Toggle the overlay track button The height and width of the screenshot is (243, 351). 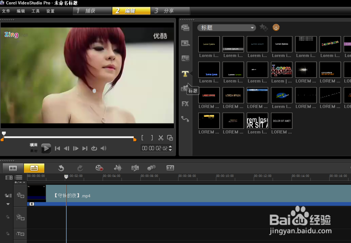20,217
